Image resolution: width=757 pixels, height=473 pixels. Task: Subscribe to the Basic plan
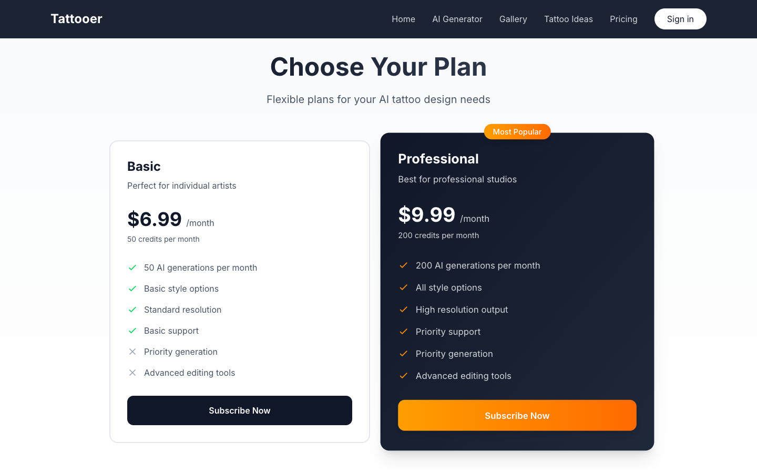[240, 410]
